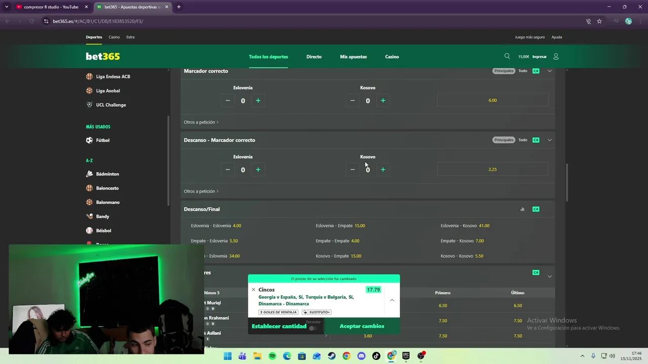
Task: Click the bet365 logo
Action: click(103, 57)
